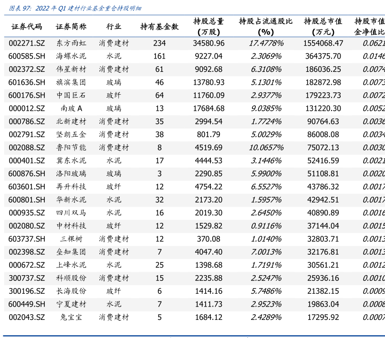Click the 三棵树 name cell
The height and width of the screenshot is (338, 385).
tap(71, 239)
